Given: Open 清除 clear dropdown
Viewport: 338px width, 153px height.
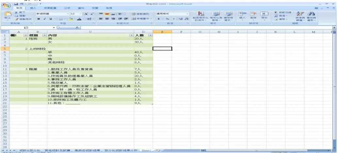Looking at the screenshot, I should pyautogui.click(x=281, y=19).
